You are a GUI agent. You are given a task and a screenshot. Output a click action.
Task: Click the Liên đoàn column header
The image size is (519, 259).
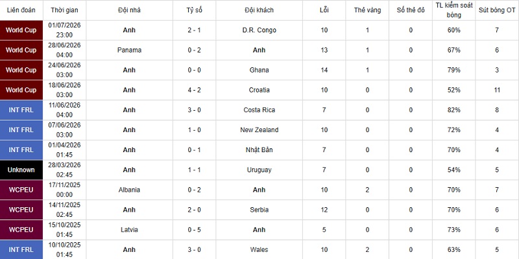tap(21, 10)
